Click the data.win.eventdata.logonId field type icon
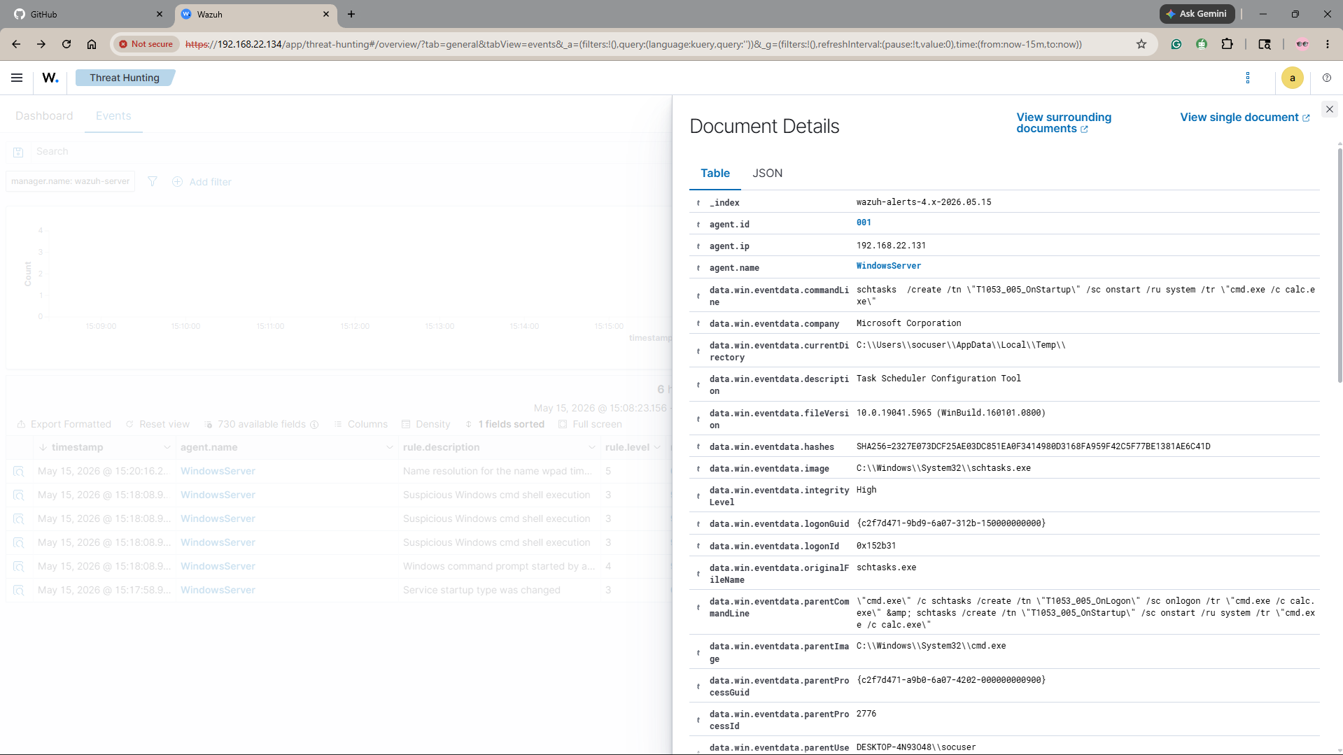1343x755 pixels. [x=698, y=546]
